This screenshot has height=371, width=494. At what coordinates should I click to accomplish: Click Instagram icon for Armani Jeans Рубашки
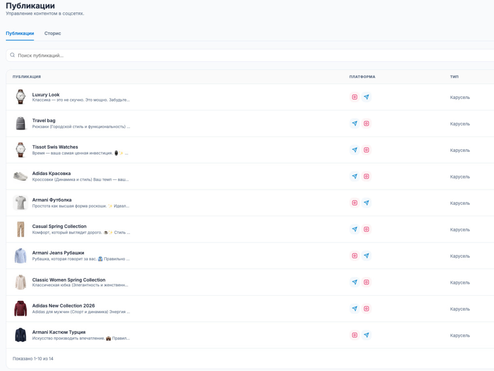point(354,256)
